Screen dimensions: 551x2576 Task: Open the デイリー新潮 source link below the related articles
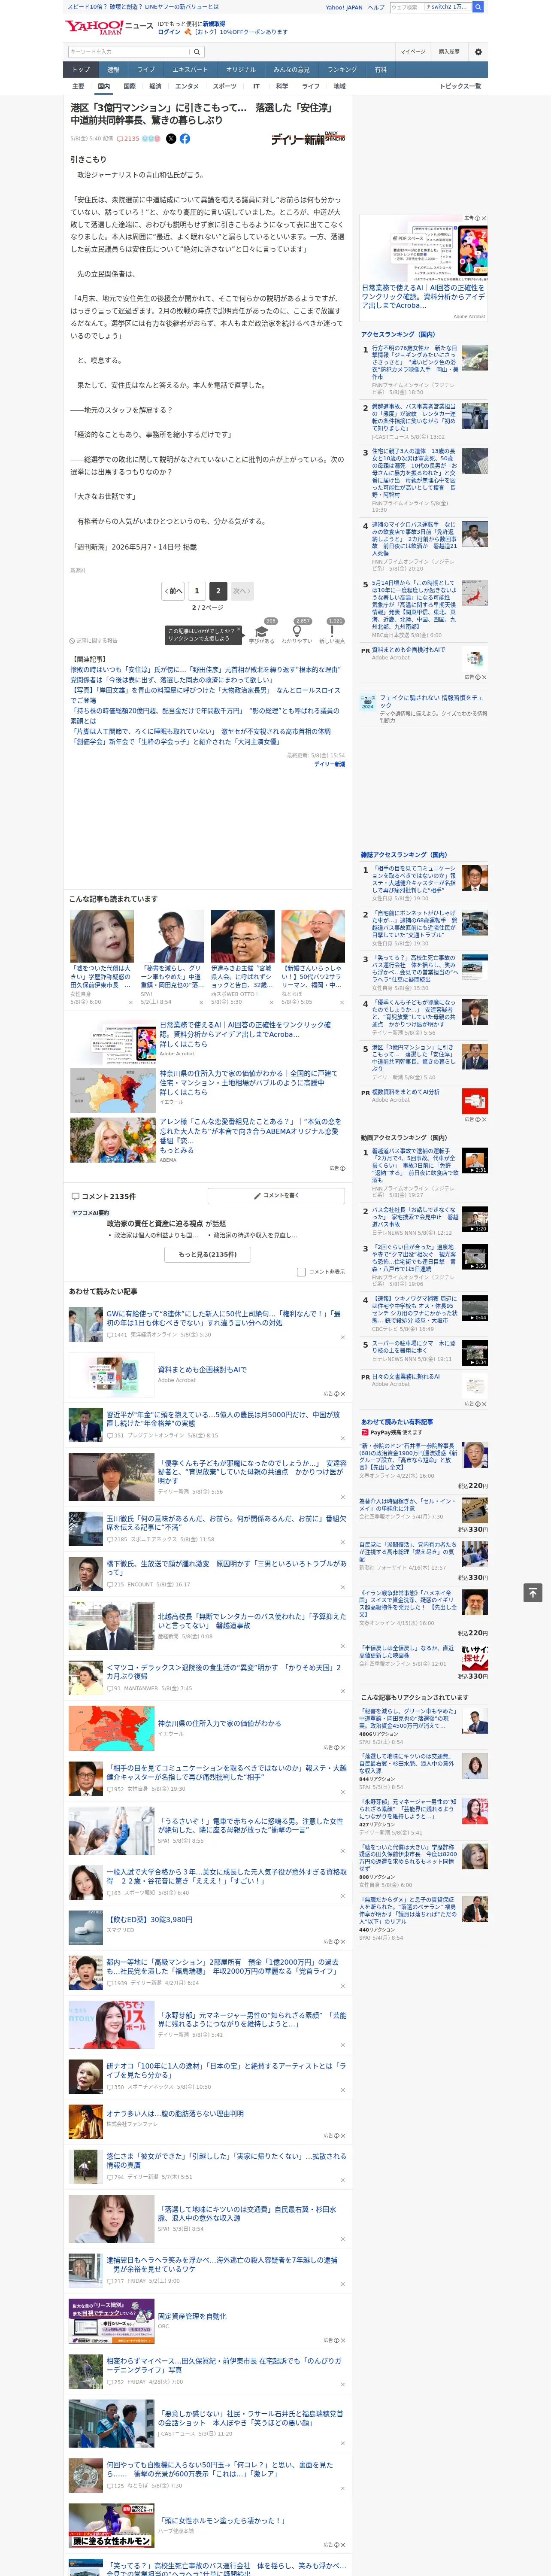[329, 764]
